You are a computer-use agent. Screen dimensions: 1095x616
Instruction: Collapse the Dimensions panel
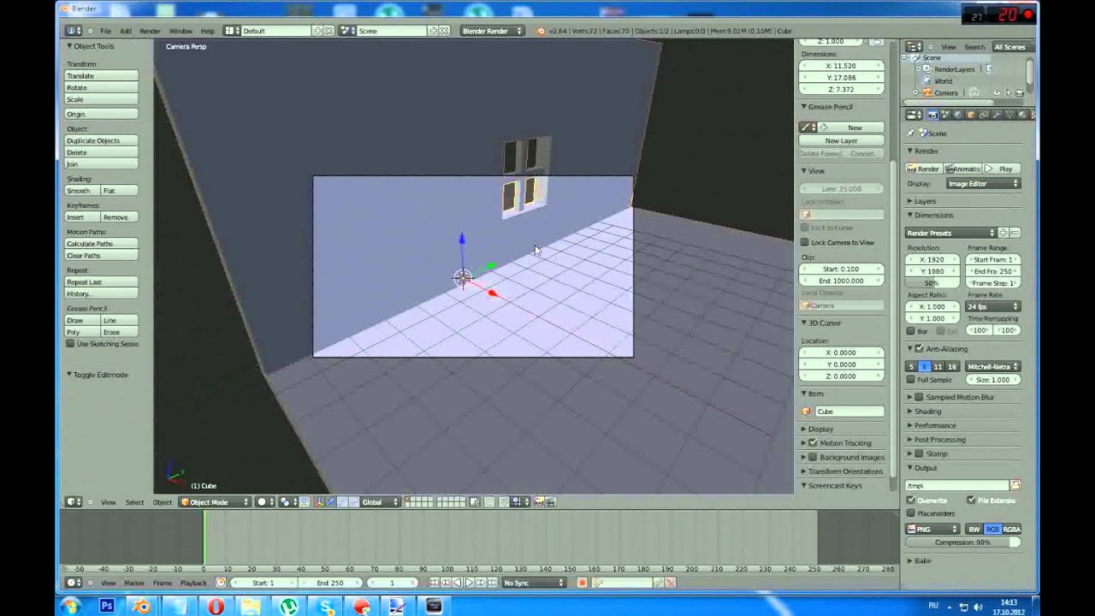(932, 216)
